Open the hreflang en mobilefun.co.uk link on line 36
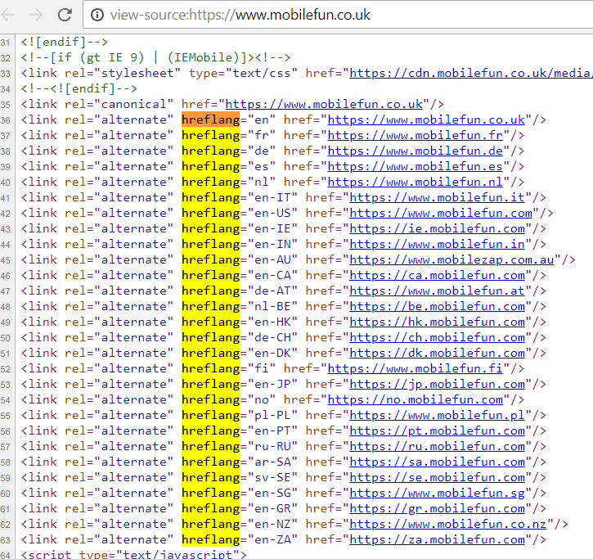593x559 pixels. (x=426, y=119)
